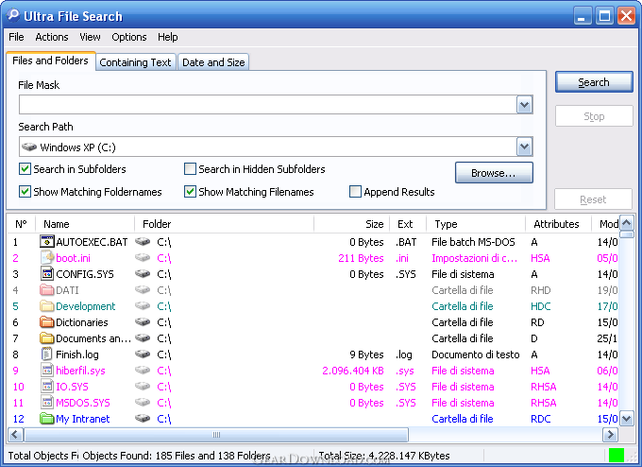Disable Search in Subfolders checkbox
This screenshot has width=642, height=467.
click(25, 169)
